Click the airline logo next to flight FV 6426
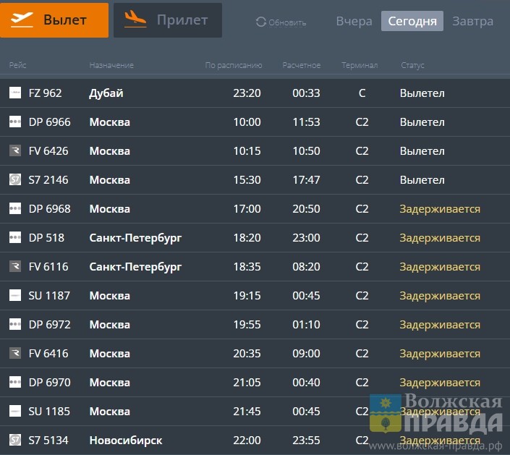The height and width of the screenshot is (455, 510). point(15,151)
